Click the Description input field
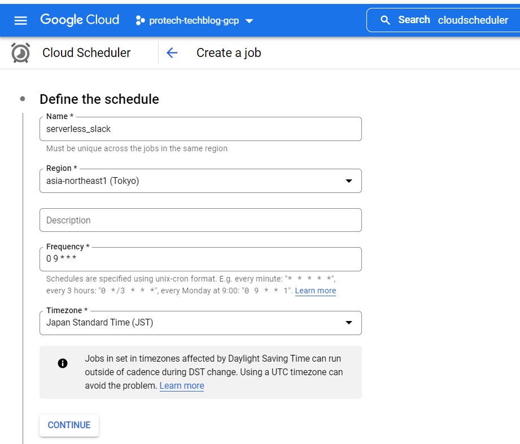The width and height of the screenshot is (520, 444). click(x=200, y=220)
